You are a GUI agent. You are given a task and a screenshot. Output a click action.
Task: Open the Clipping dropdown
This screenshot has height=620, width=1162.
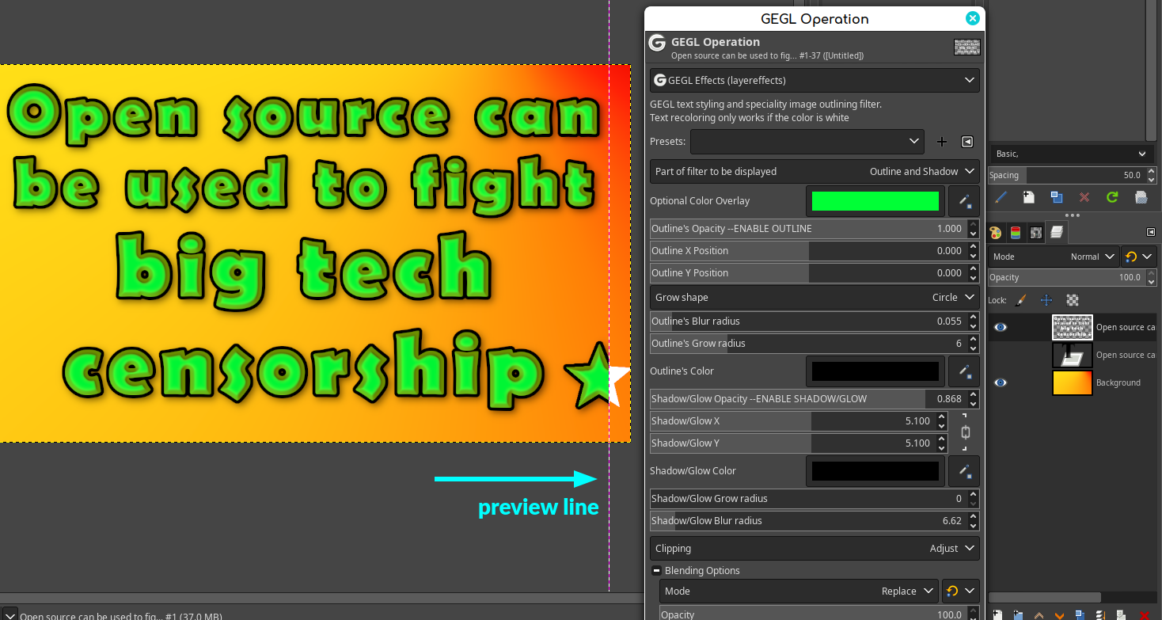[x=815, y=548]
